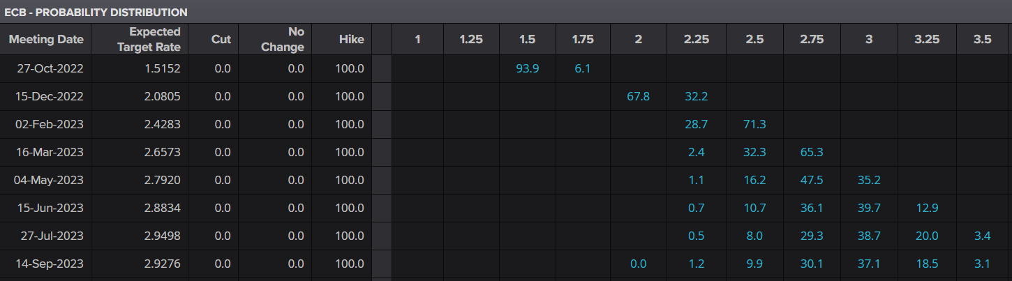Select the Hike column header
Screen dimensions: 1012x281
[x=351, y=40]
